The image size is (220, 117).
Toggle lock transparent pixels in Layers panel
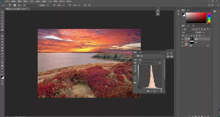click(x=187, y=36)
